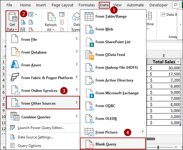This screenshot has width=183, height=150.
Task: Open From Fabric & Power Platform submenu
Action: pyautogui.click(x=43, y=78)
